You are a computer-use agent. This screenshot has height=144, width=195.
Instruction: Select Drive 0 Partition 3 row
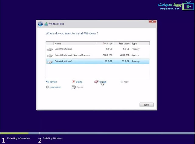click(x=98, y=61)
